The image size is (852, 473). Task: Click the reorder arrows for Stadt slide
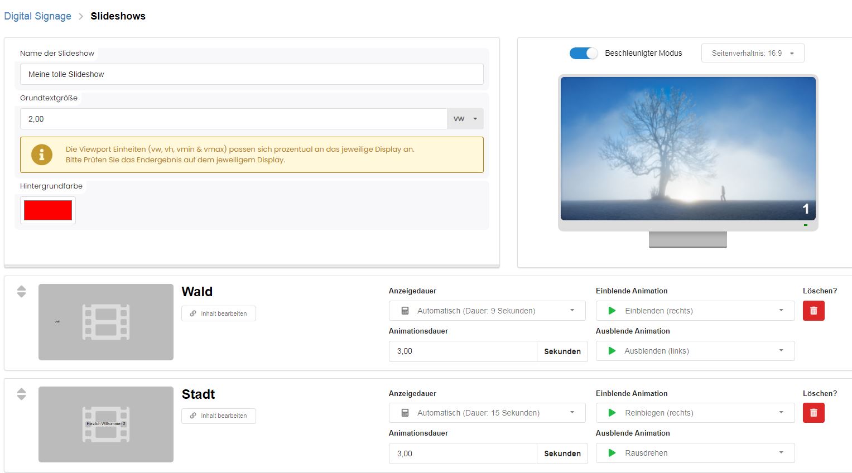pyautogui.click(x=21, y=394)
